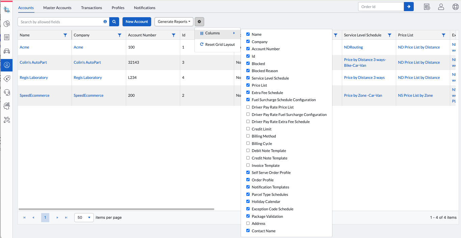
Task: Open the wrench tools sidebar icon
Action: click(6, 120)
